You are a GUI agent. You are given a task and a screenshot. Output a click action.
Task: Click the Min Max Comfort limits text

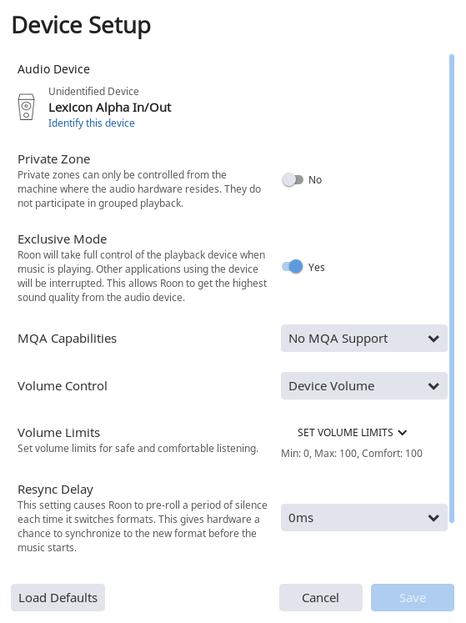pyautogui.click(x=352, y=454)
